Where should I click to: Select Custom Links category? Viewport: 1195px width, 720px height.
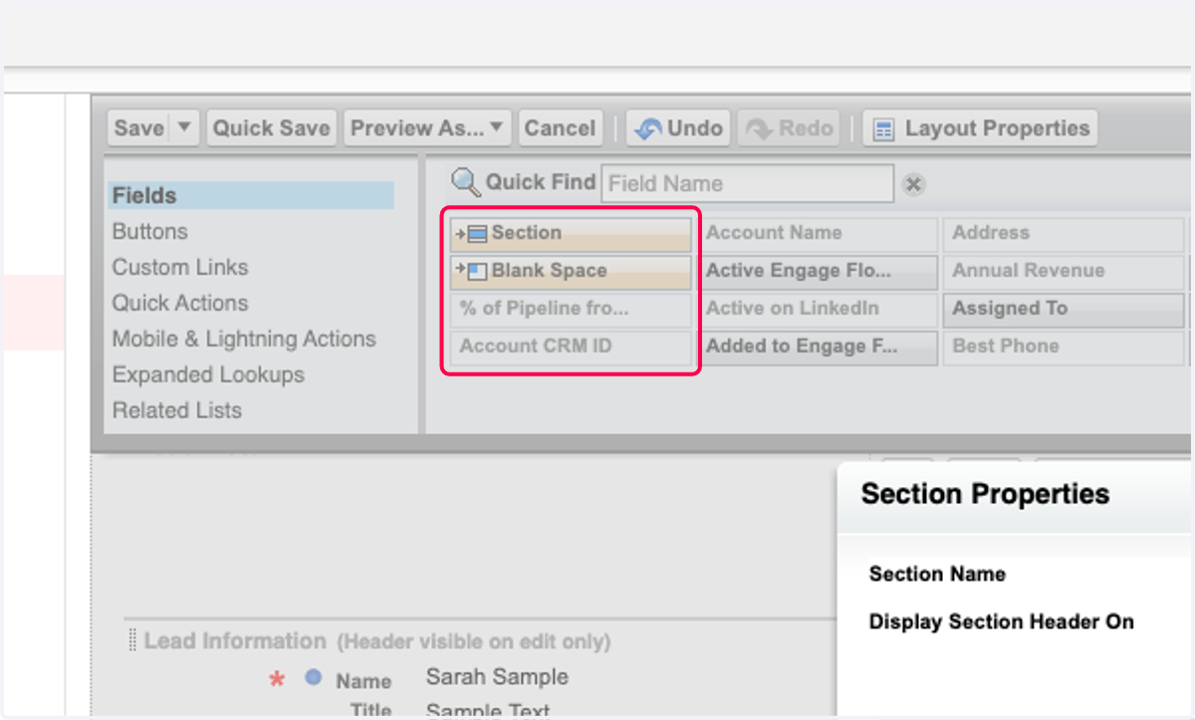point(180,267)
